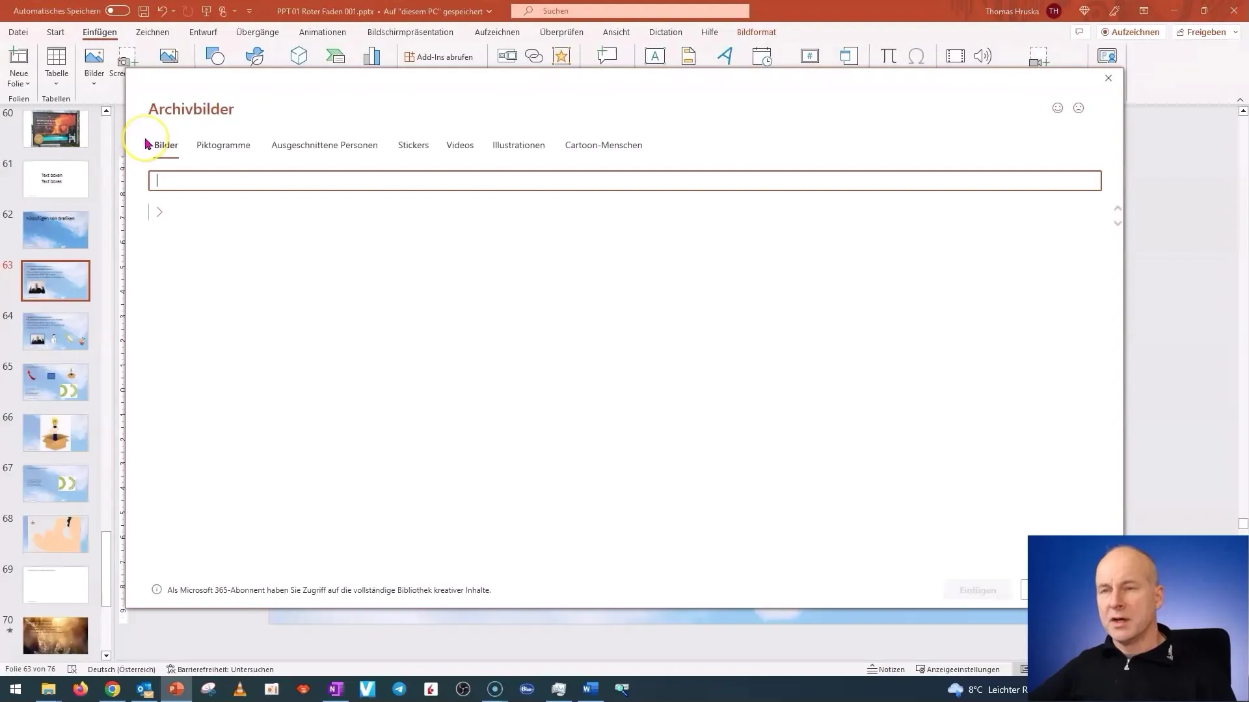
Task: Open the Freigeben share button
Action: pyautogui.click(x=1202, y=32)
